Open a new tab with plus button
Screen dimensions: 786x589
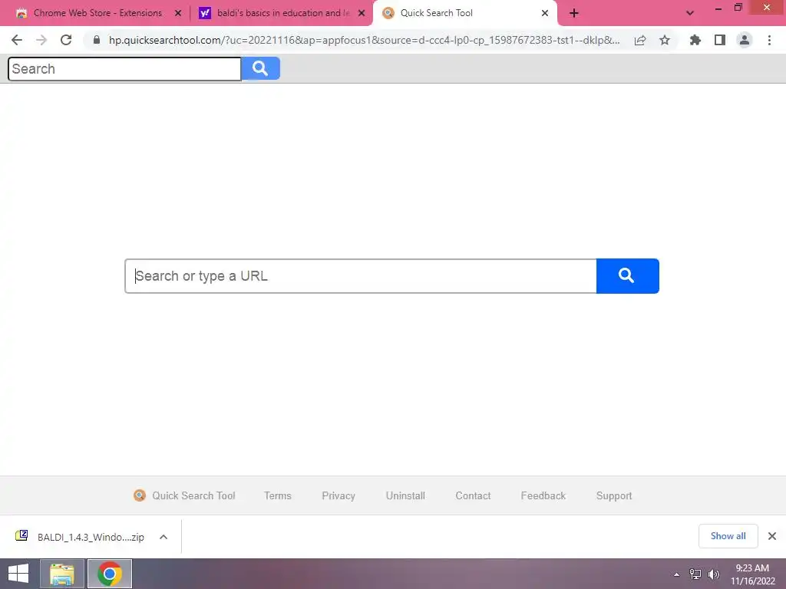point(574,13)
